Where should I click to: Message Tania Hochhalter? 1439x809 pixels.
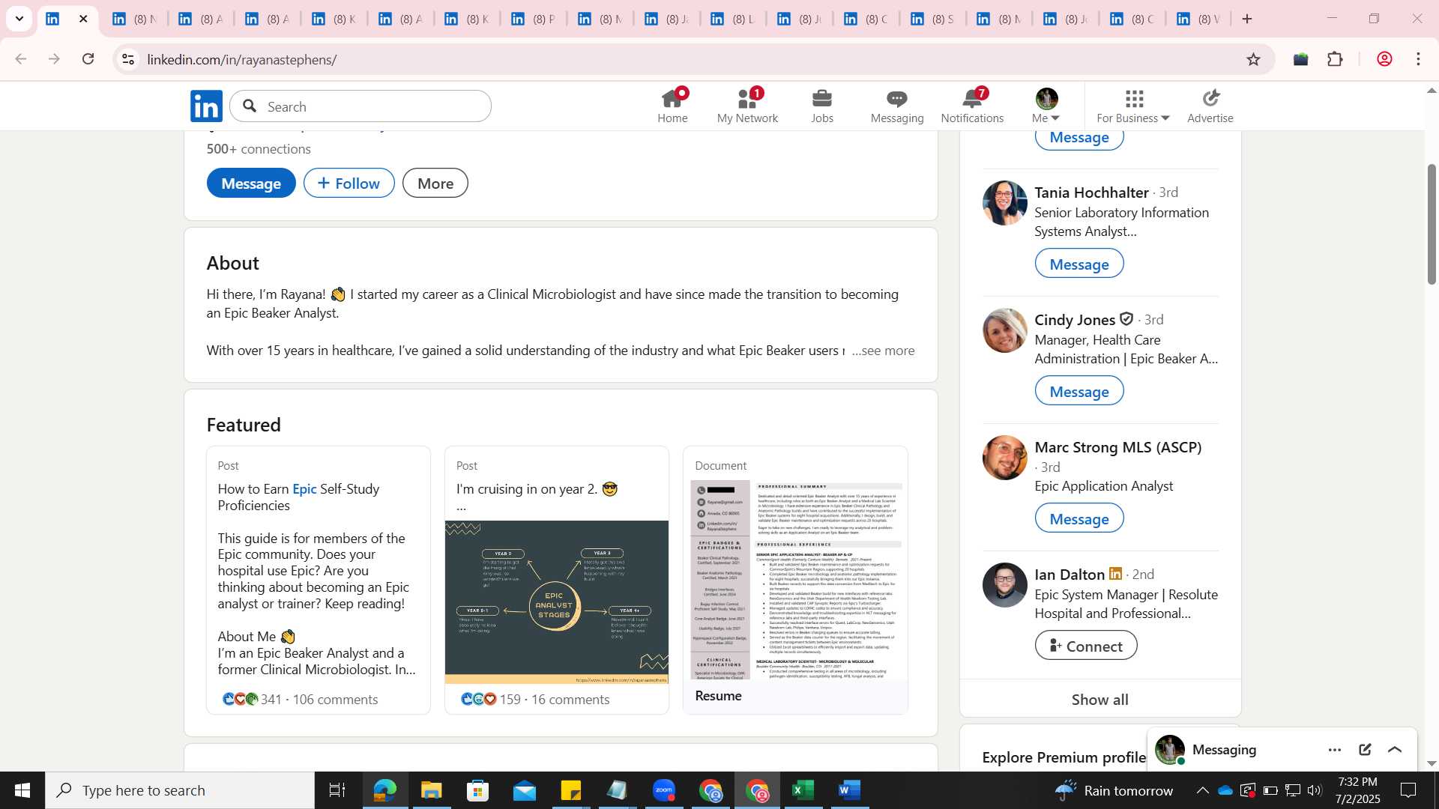(x=1079, y=264)
